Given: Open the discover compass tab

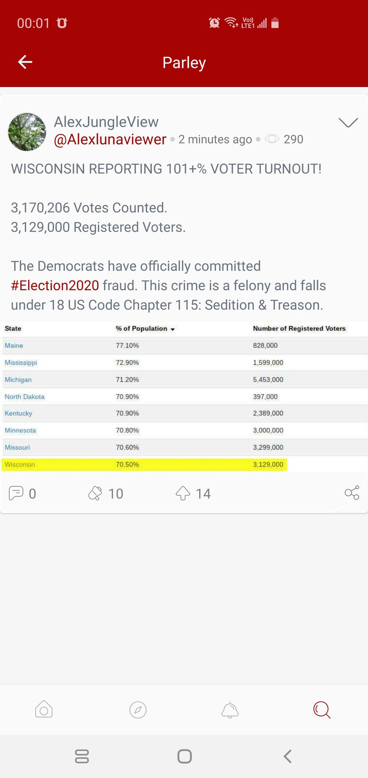Looking at the screenshot, I should coord(138,709).
